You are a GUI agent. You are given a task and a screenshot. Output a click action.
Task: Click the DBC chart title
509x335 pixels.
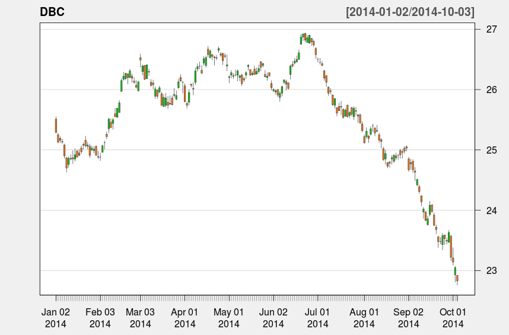coord(52,12)
